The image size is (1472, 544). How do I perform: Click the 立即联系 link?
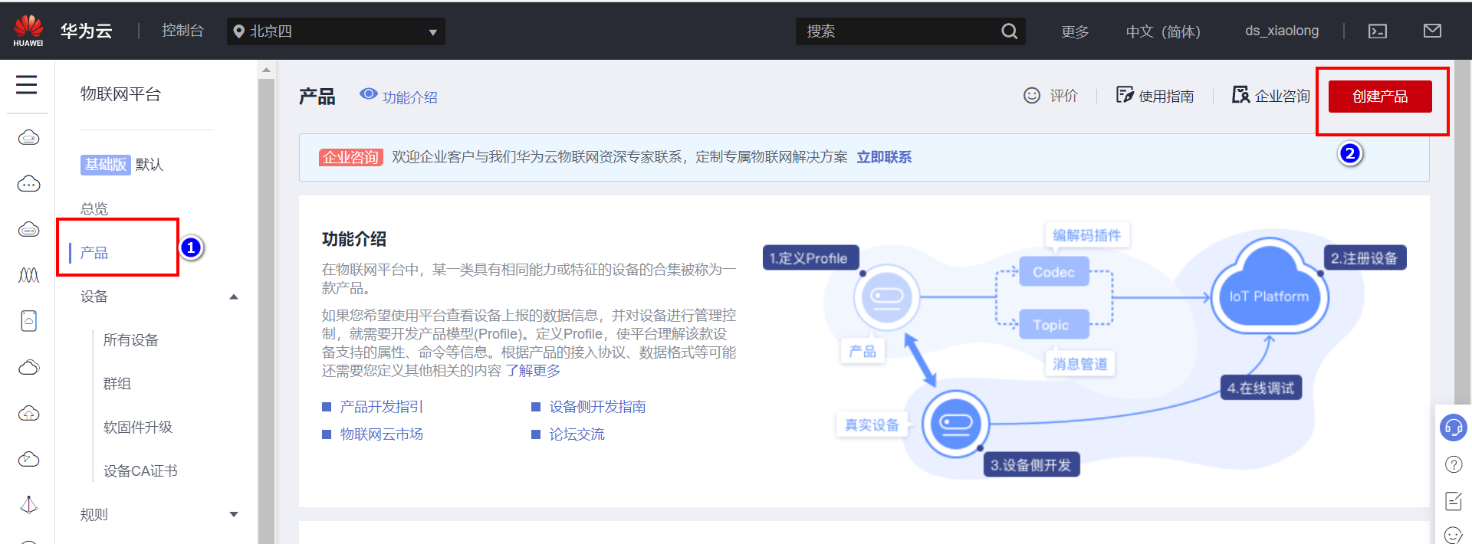(x=884, y=157)
